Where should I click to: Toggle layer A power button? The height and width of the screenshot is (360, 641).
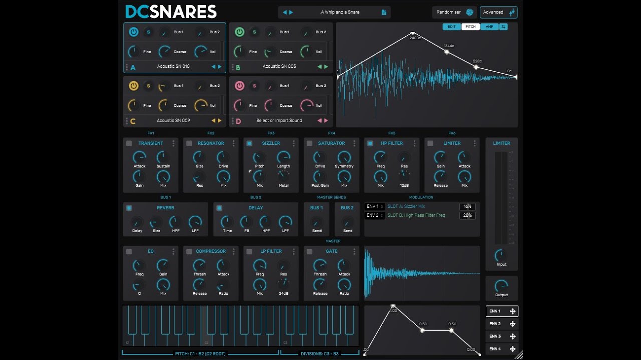click(x=134, y=32)
